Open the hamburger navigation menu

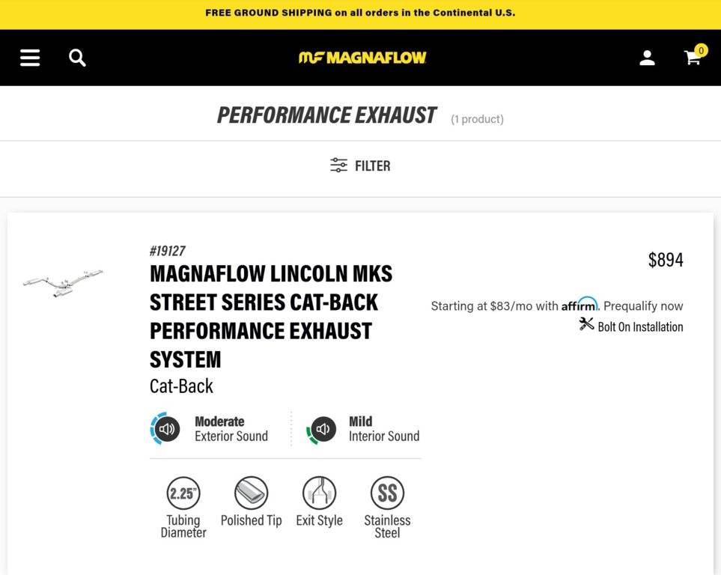tap(30, 58)
